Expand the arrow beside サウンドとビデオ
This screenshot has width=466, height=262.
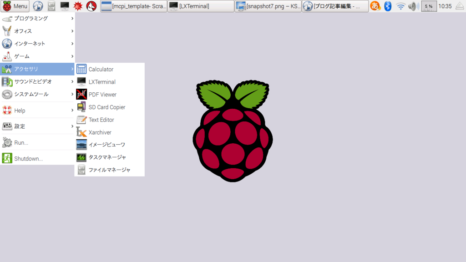(72, 81)
